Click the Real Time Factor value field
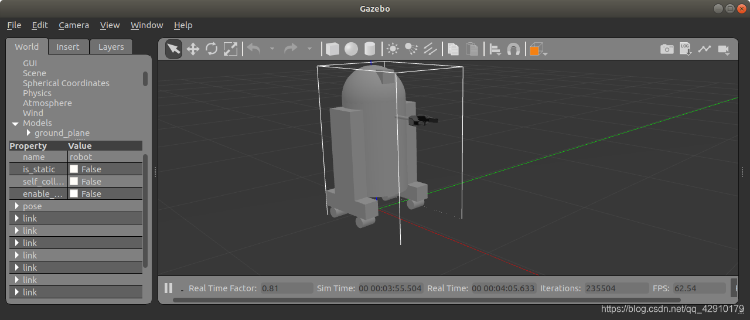This screenshot has height=320, width=750. click(287, 288)
